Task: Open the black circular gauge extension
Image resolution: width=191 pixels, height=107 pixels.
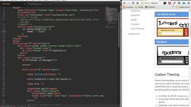Action: pyautogui.click(x=165, y=3)
